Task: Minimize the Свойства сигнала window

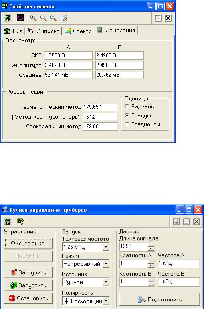Action: click(x=151, y=6)
